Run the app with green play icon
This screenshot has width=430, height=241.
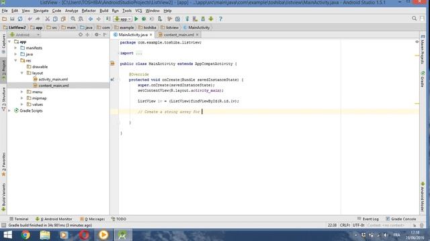point(136,19)
